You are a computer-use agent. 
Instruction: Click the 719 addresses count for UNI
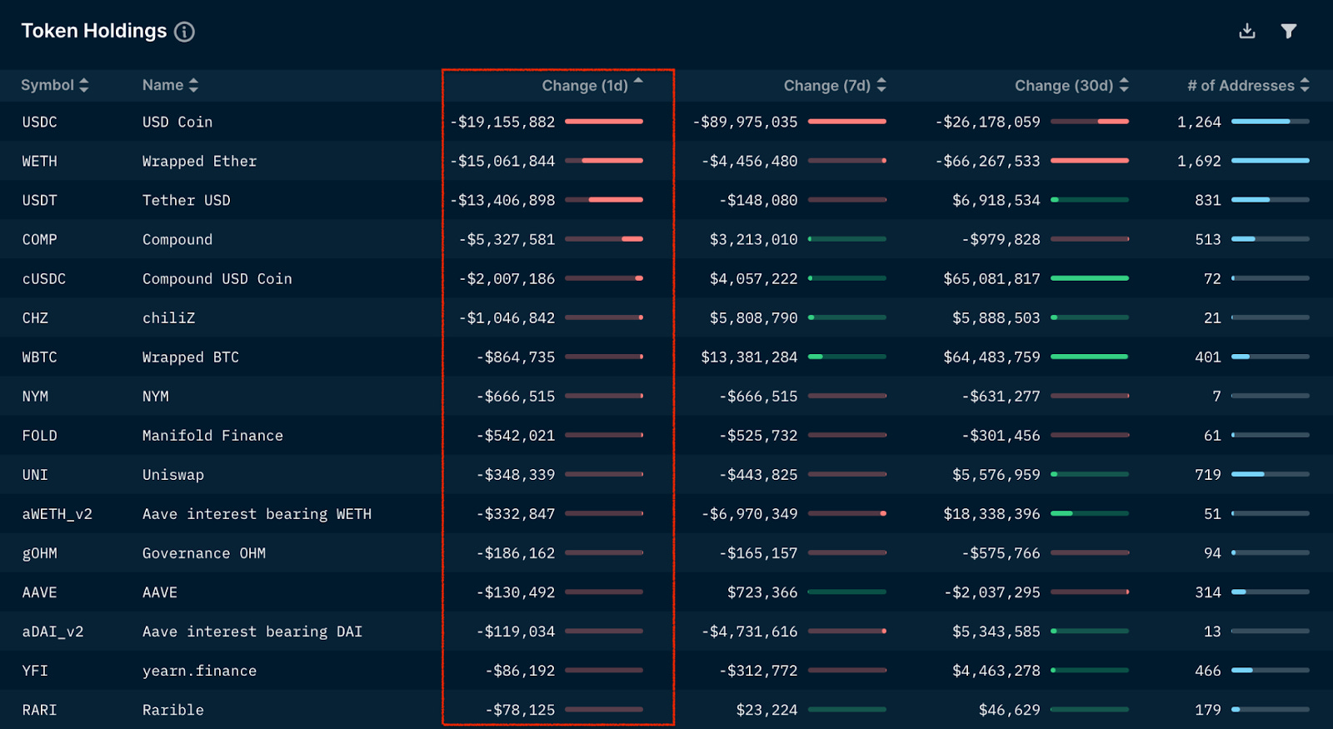pos(1208,474)
